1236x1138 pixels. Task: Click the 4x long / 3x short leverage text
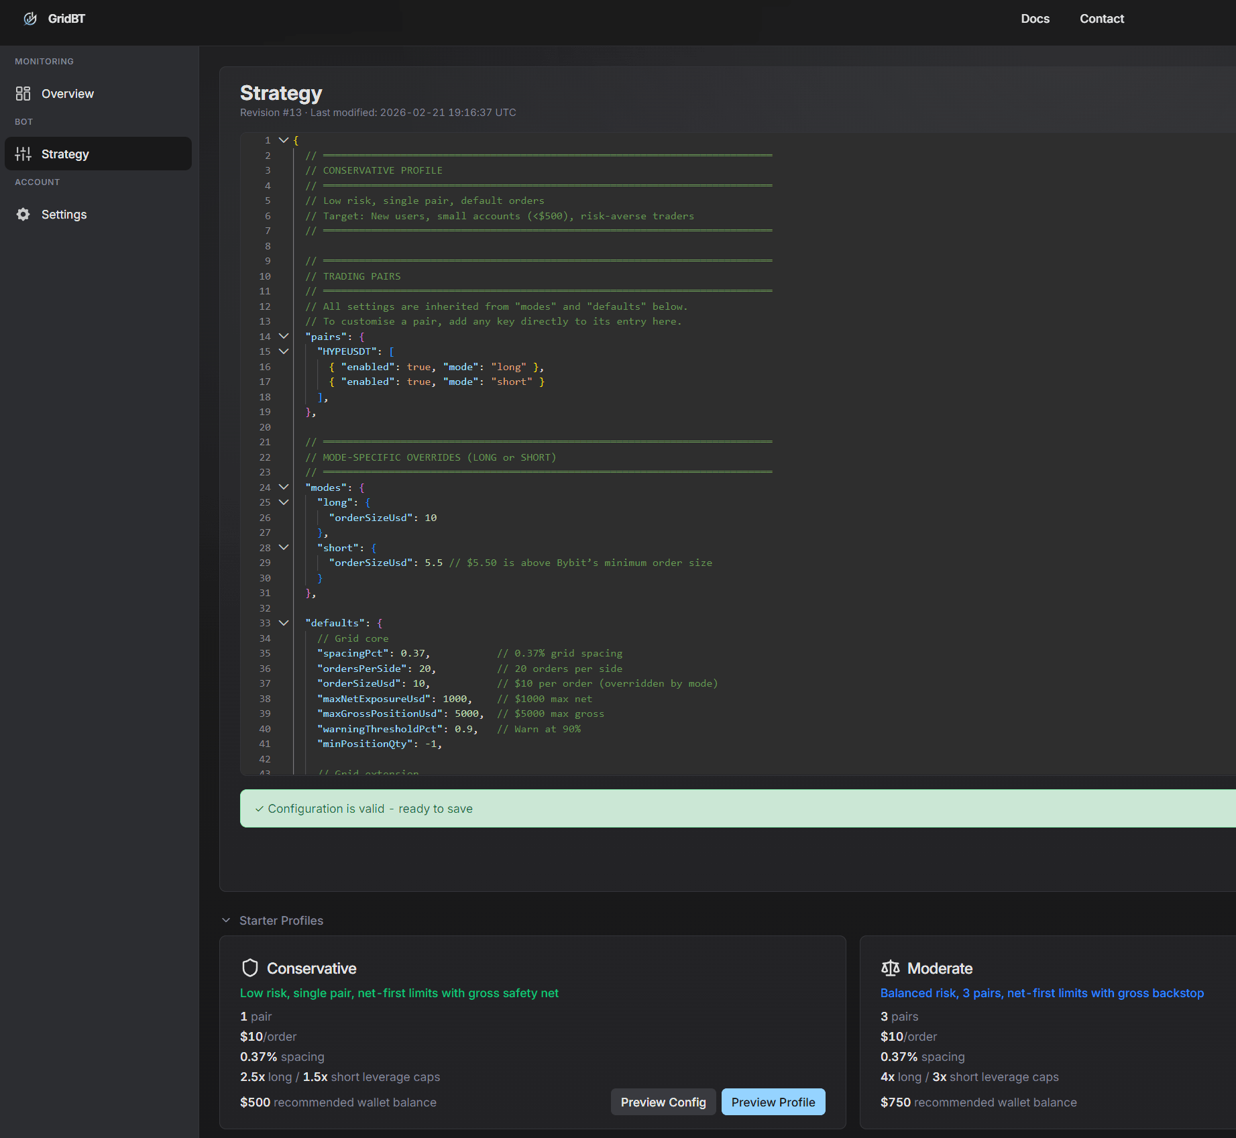(x=970, y=1077)
